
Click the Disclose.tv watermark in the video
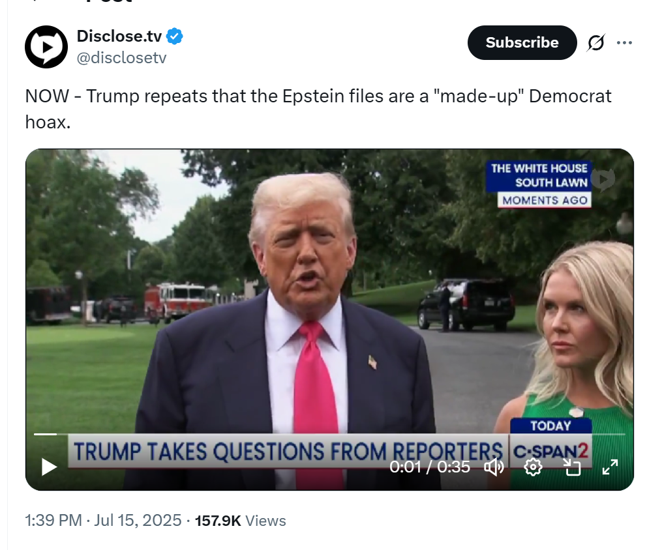(603, 179)
